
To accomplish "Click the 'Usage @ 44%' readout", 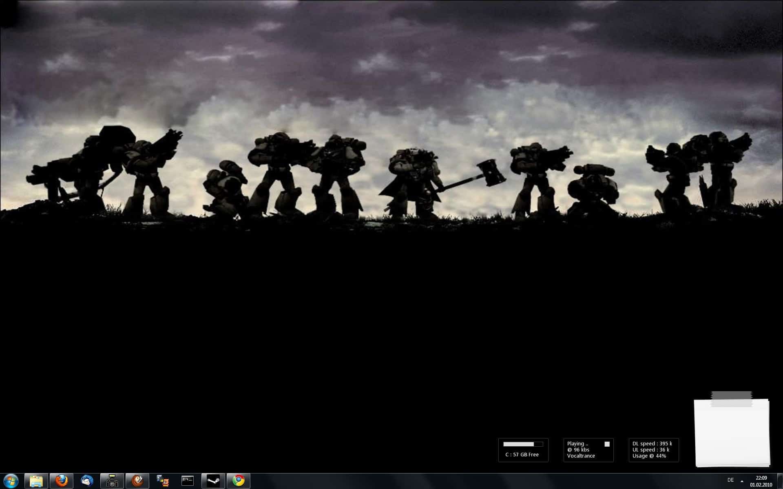I will click(x=649, y=456).
